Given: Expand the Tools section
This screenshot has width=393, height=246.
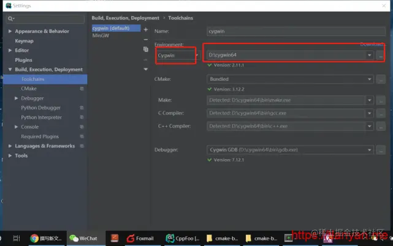Looking at the screenshot, I should 10,155.
